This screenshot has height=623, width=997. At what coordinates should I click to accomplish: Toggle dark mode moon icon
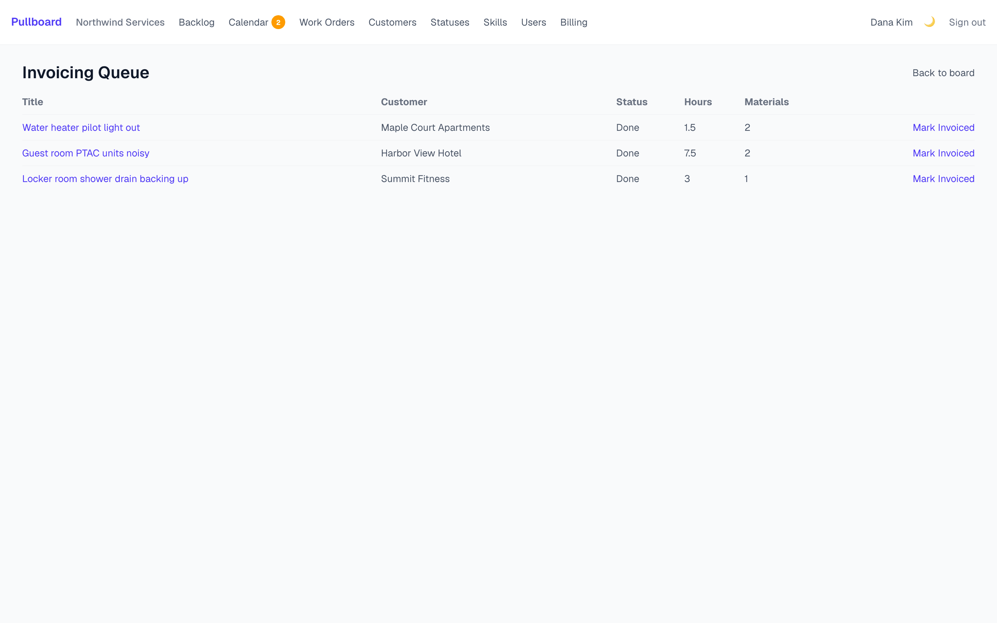tap(929, 22)
